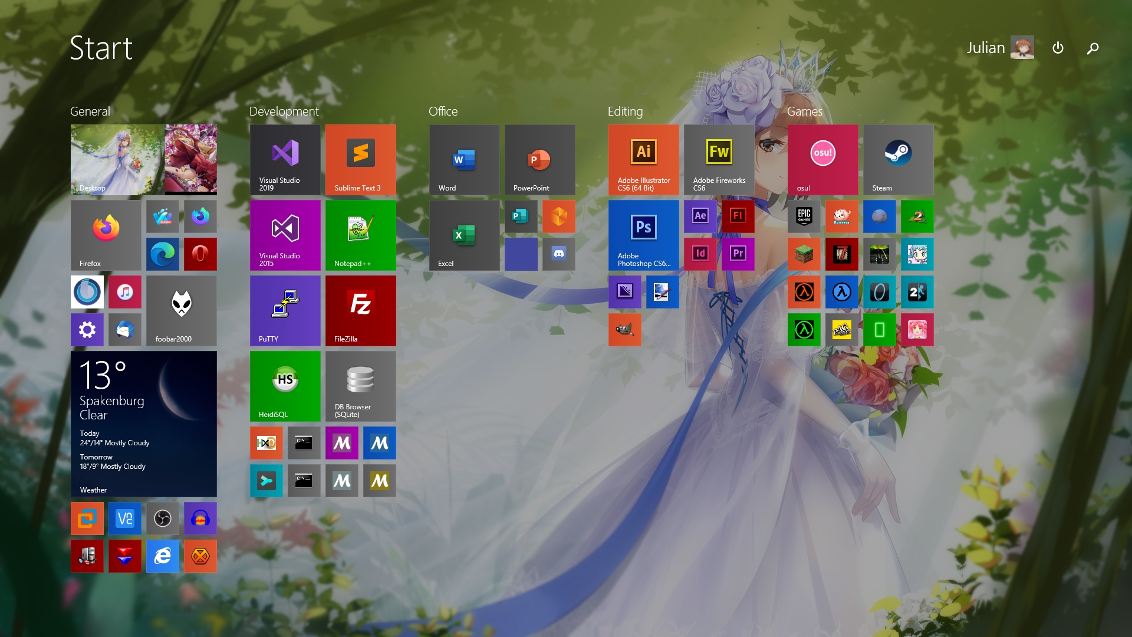This screenshot has width=1132, height=637.
Task: Open Premiere Pro Pr tile
Action: point(738,254)
